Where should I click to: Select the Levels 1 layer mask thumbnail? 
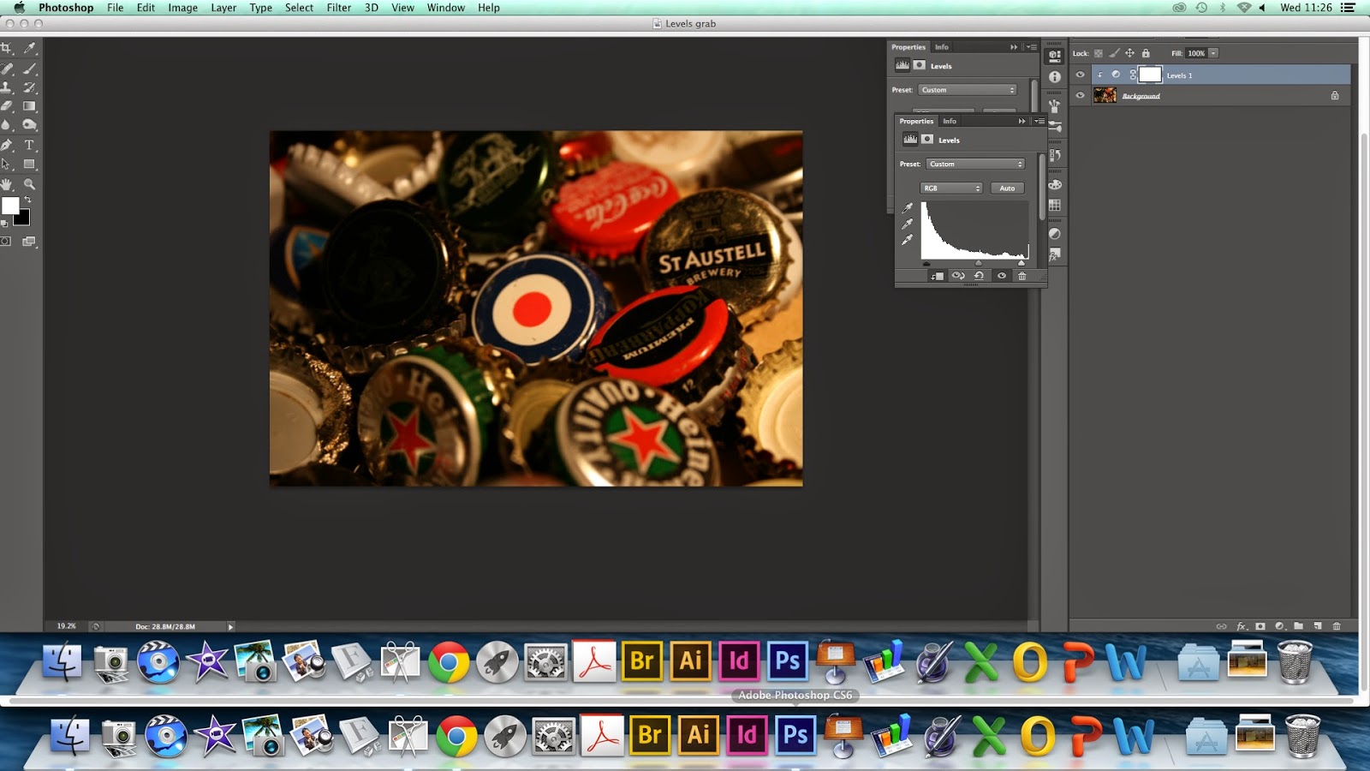(1150, 75)
